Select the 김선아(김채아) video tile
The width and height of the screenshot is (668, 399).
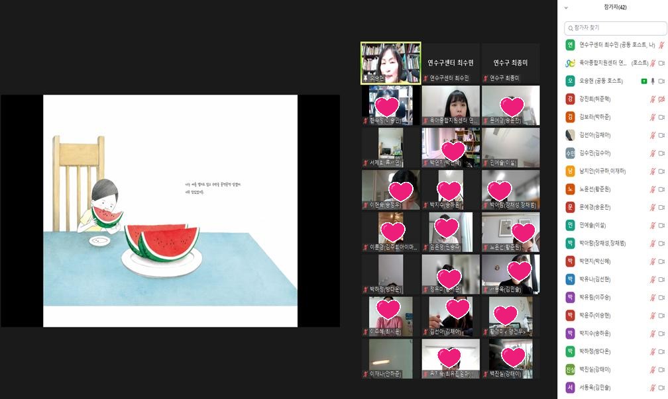[451, 316]
